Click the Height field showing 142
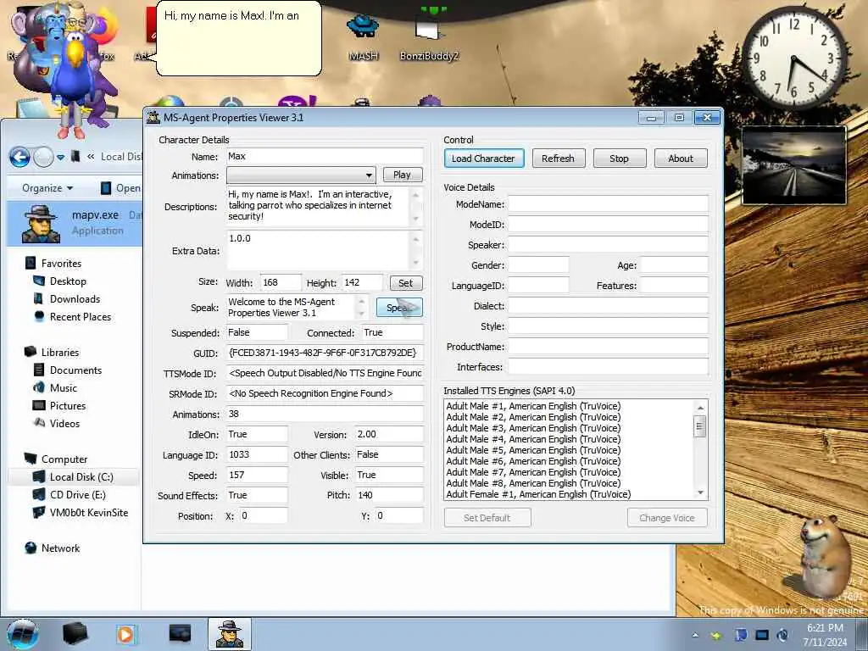This screenshot has height=651, width=868. (362, 282)
